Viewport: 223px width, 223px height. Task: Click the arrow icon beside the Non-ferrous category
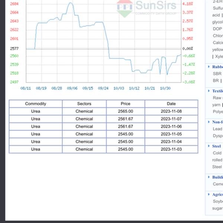[x=209, y=122]
